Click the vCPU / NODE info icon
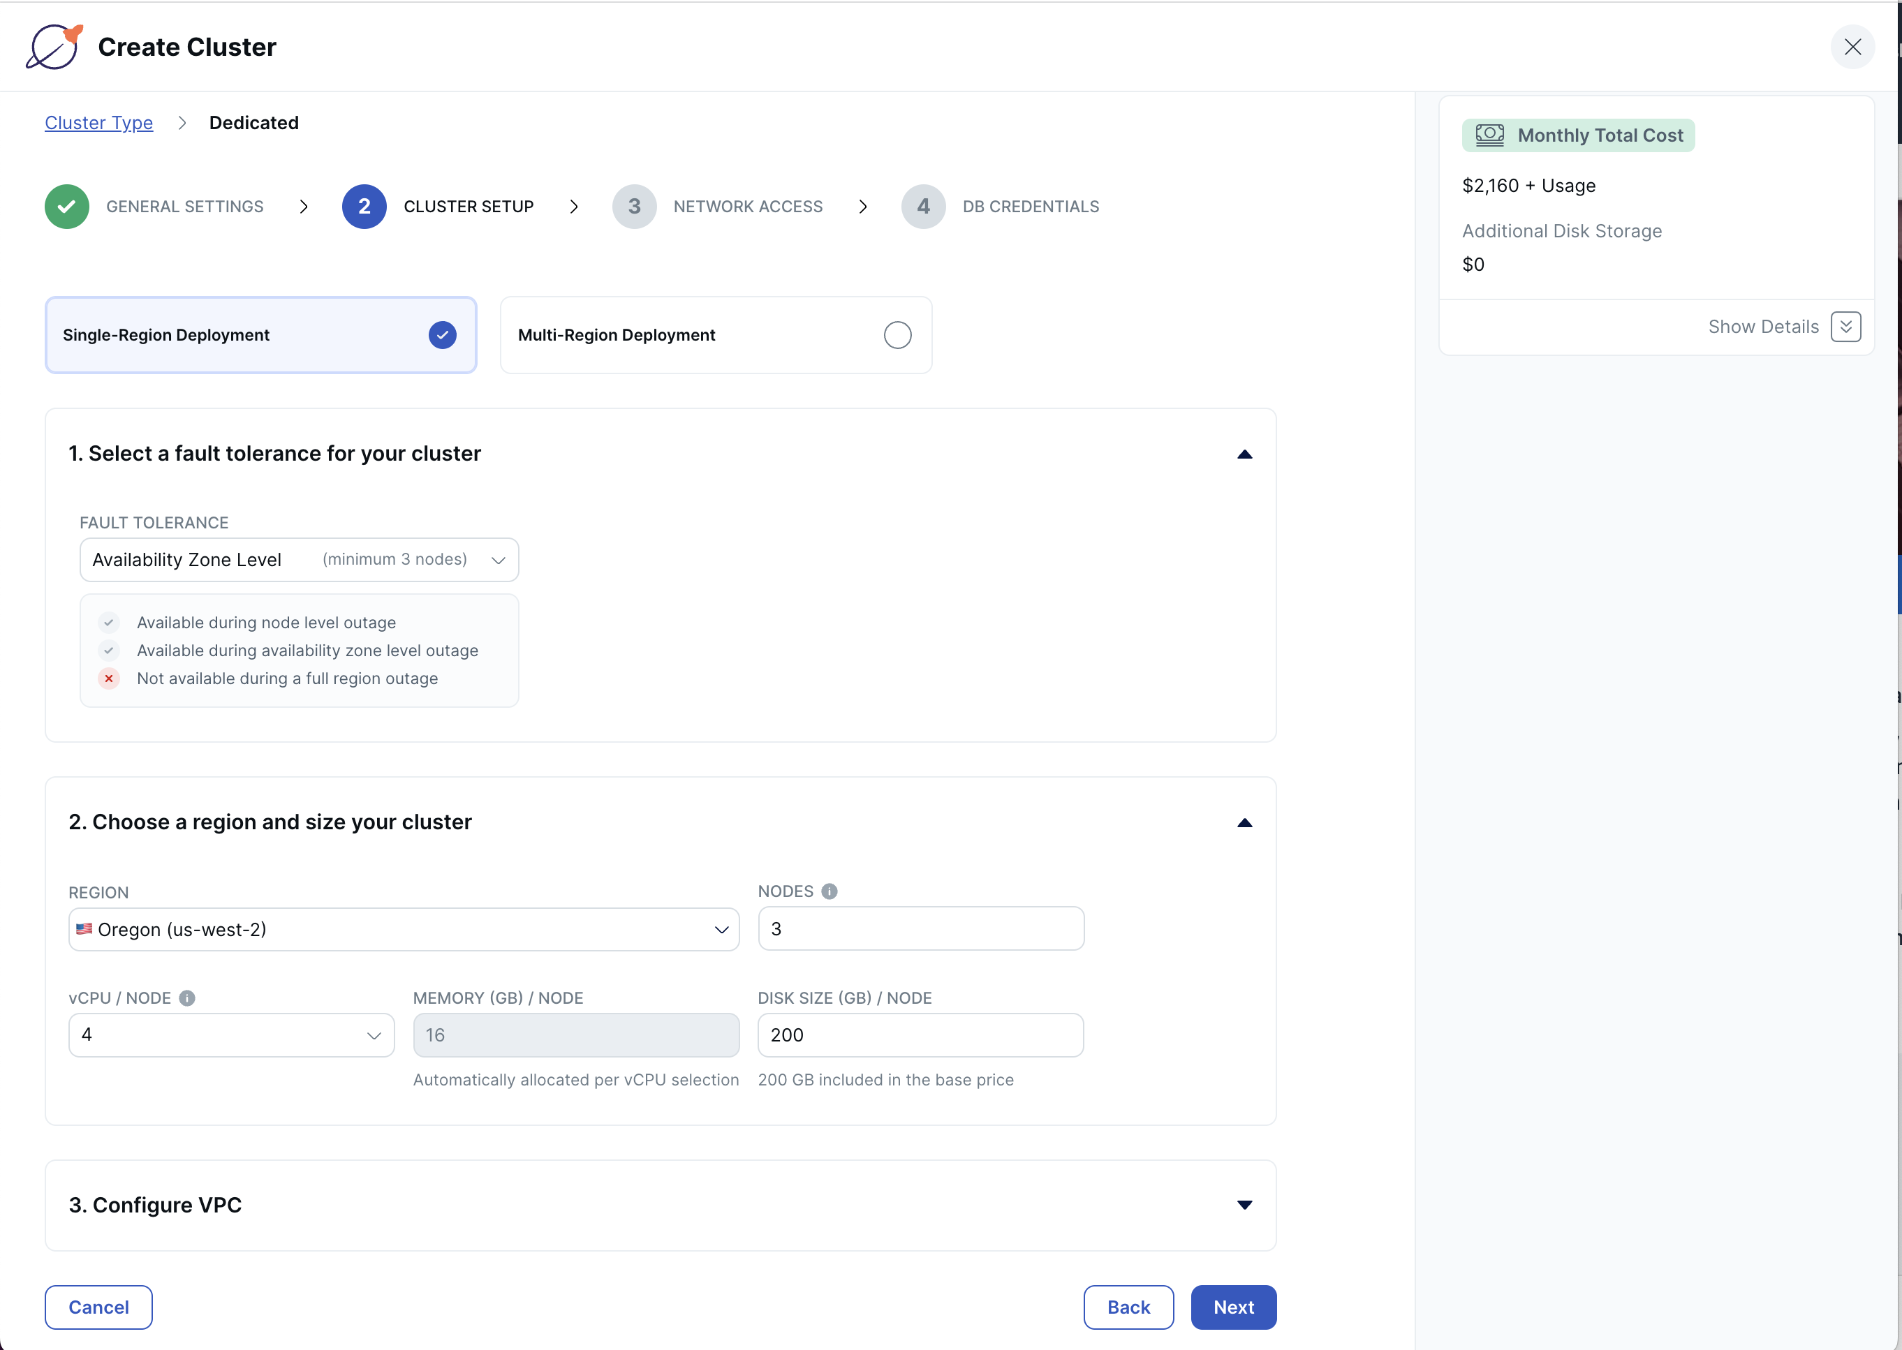The height and width of the screenshot is (1350, 1902). tap(187, 997)
